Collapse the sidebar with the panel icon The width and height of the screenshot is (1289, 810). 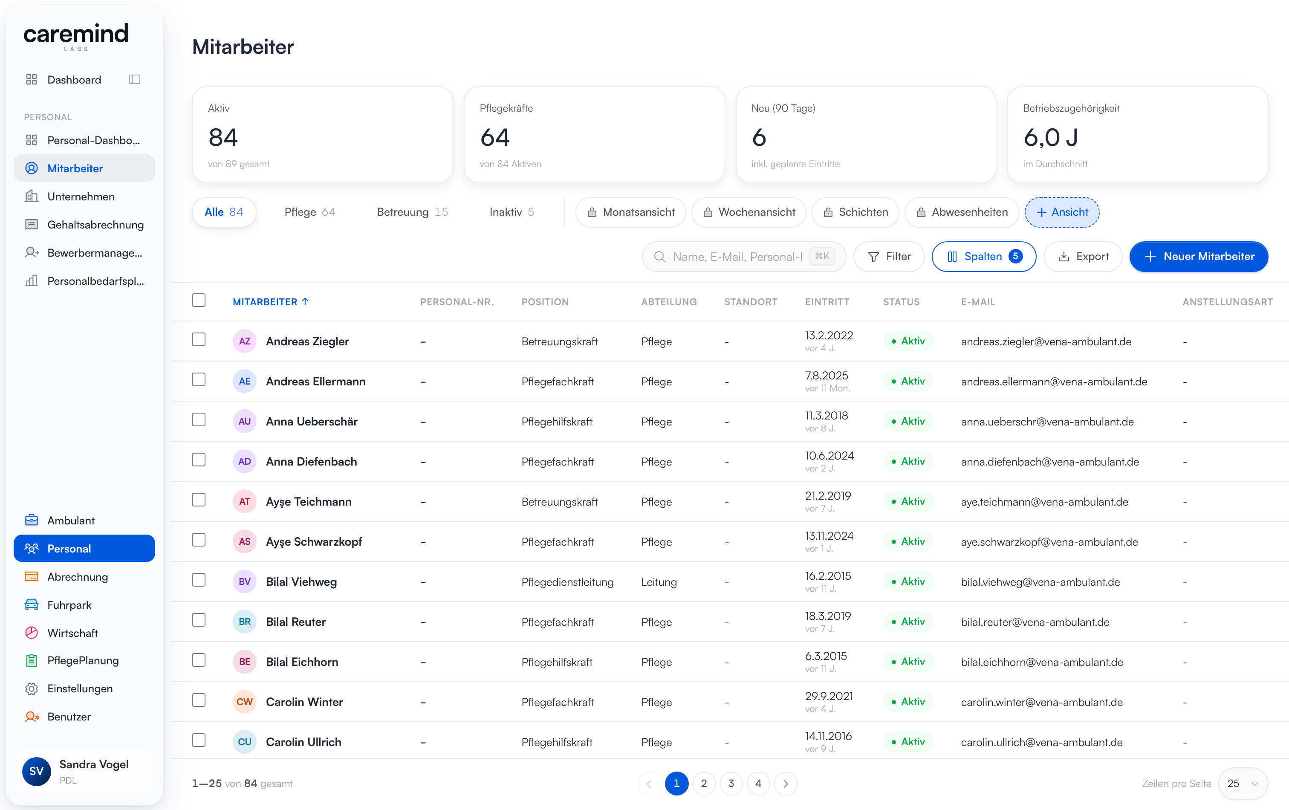[134, 79]
